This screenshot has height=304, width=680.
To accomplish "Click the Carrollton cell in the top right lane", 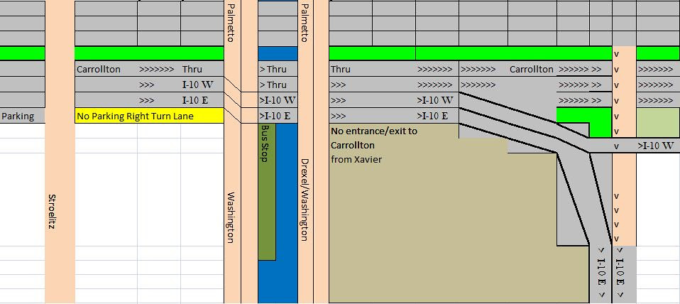I will coord(532,69).
